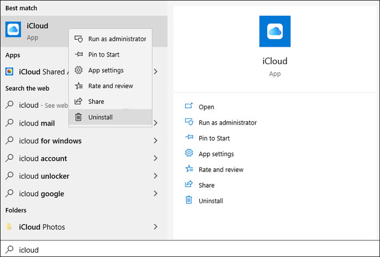380x257 pixels.
Task: Expand the icloud mail suggestion arrow
Action: point(156,123)
